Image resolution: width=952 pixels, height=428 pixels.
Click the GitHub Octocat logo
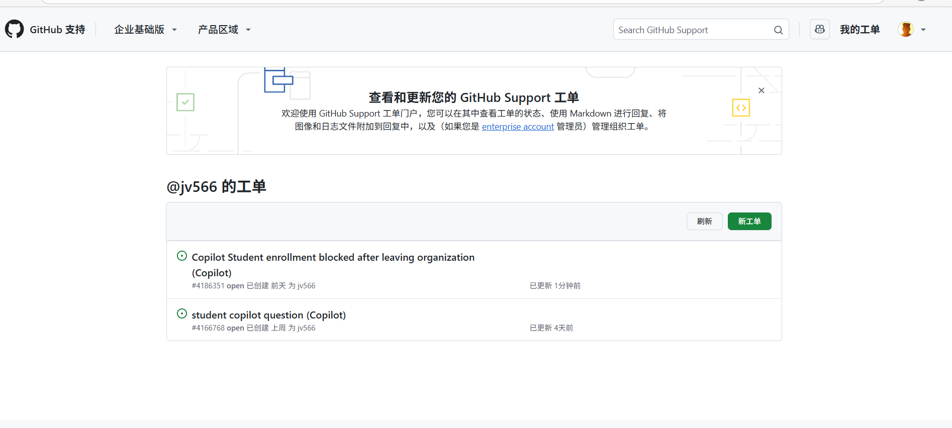(x=15, y=29)
